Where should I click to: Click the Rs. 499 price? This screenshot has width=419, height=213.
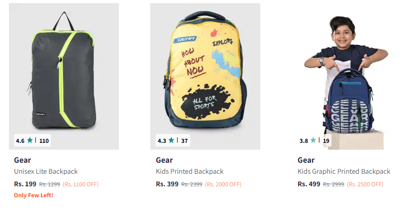pyautogui.click(x=309, y=184)
